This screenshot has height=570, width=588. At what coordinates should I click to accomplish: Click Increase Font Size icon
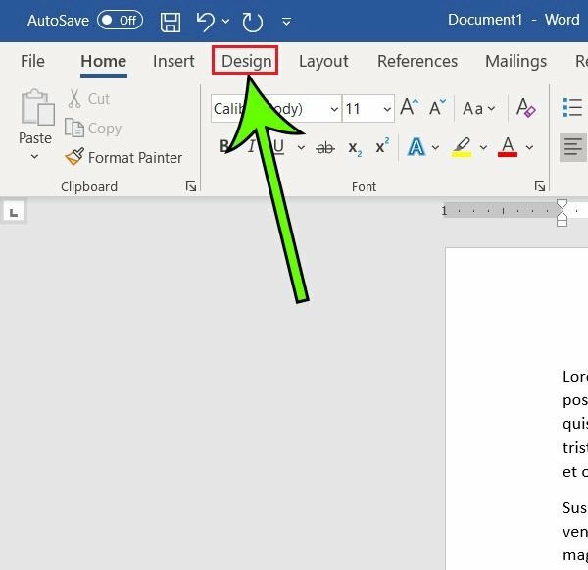(410, 108)
